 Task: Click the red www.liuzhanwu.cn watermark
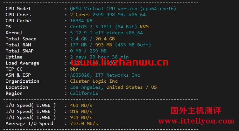[x=120, y=62]
